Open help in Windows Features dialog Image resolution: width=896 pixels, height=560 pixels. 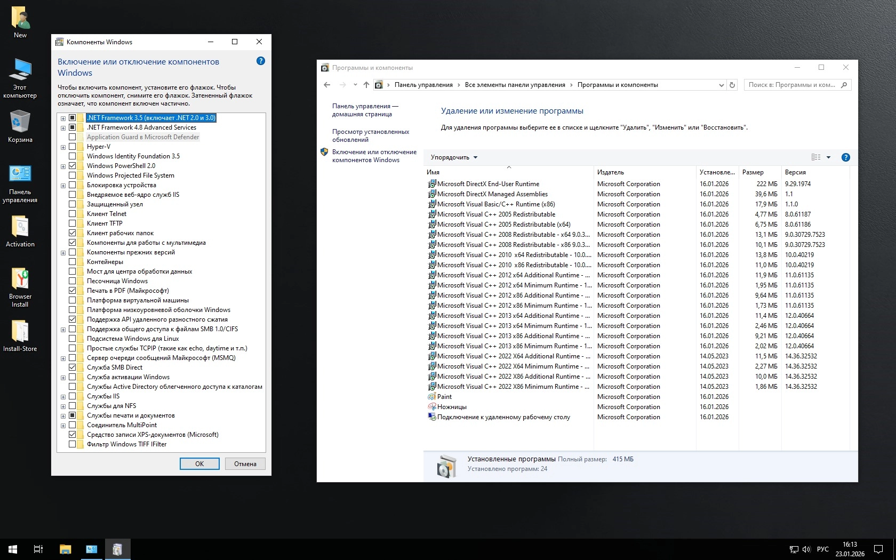click(260, 61)
